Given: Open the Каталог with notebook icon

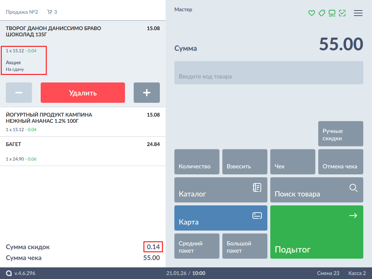Looking at the screenshot, I should click(221, 190).
